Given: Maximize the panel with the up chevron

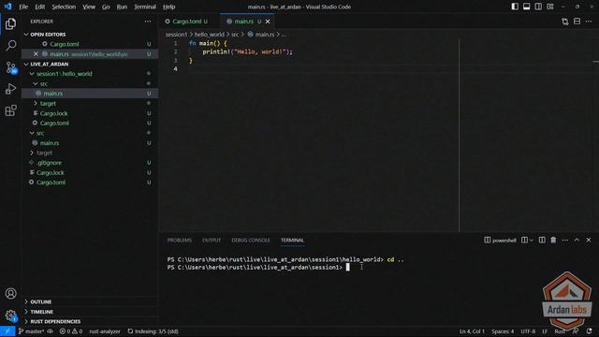Looking at the screenshot, I should [577, 240].
